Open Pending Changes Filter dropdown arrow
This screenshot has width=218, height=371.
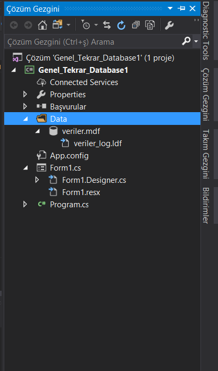tap(96, 25)
